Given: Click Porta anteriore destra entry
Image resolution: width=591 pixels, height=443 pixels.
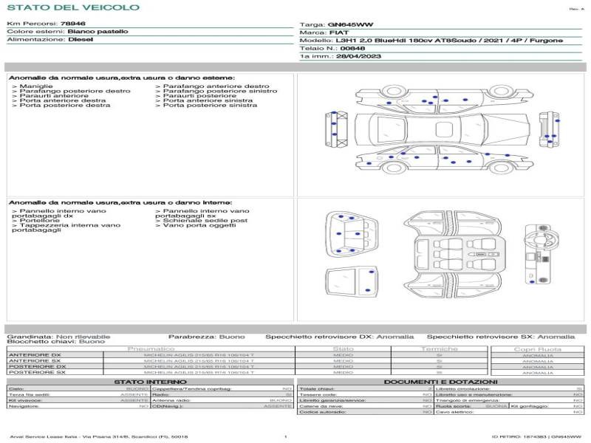Looking at the screenshot, I should [x=59, y=100].
